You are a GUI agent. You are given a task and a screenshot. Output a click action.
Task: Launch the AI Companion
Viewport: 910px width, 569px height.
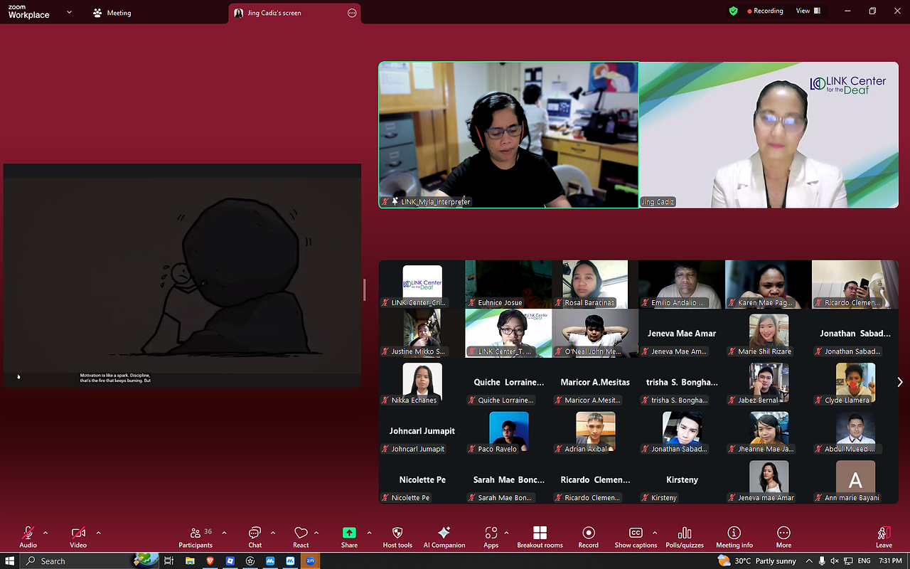tap(444, 537)
